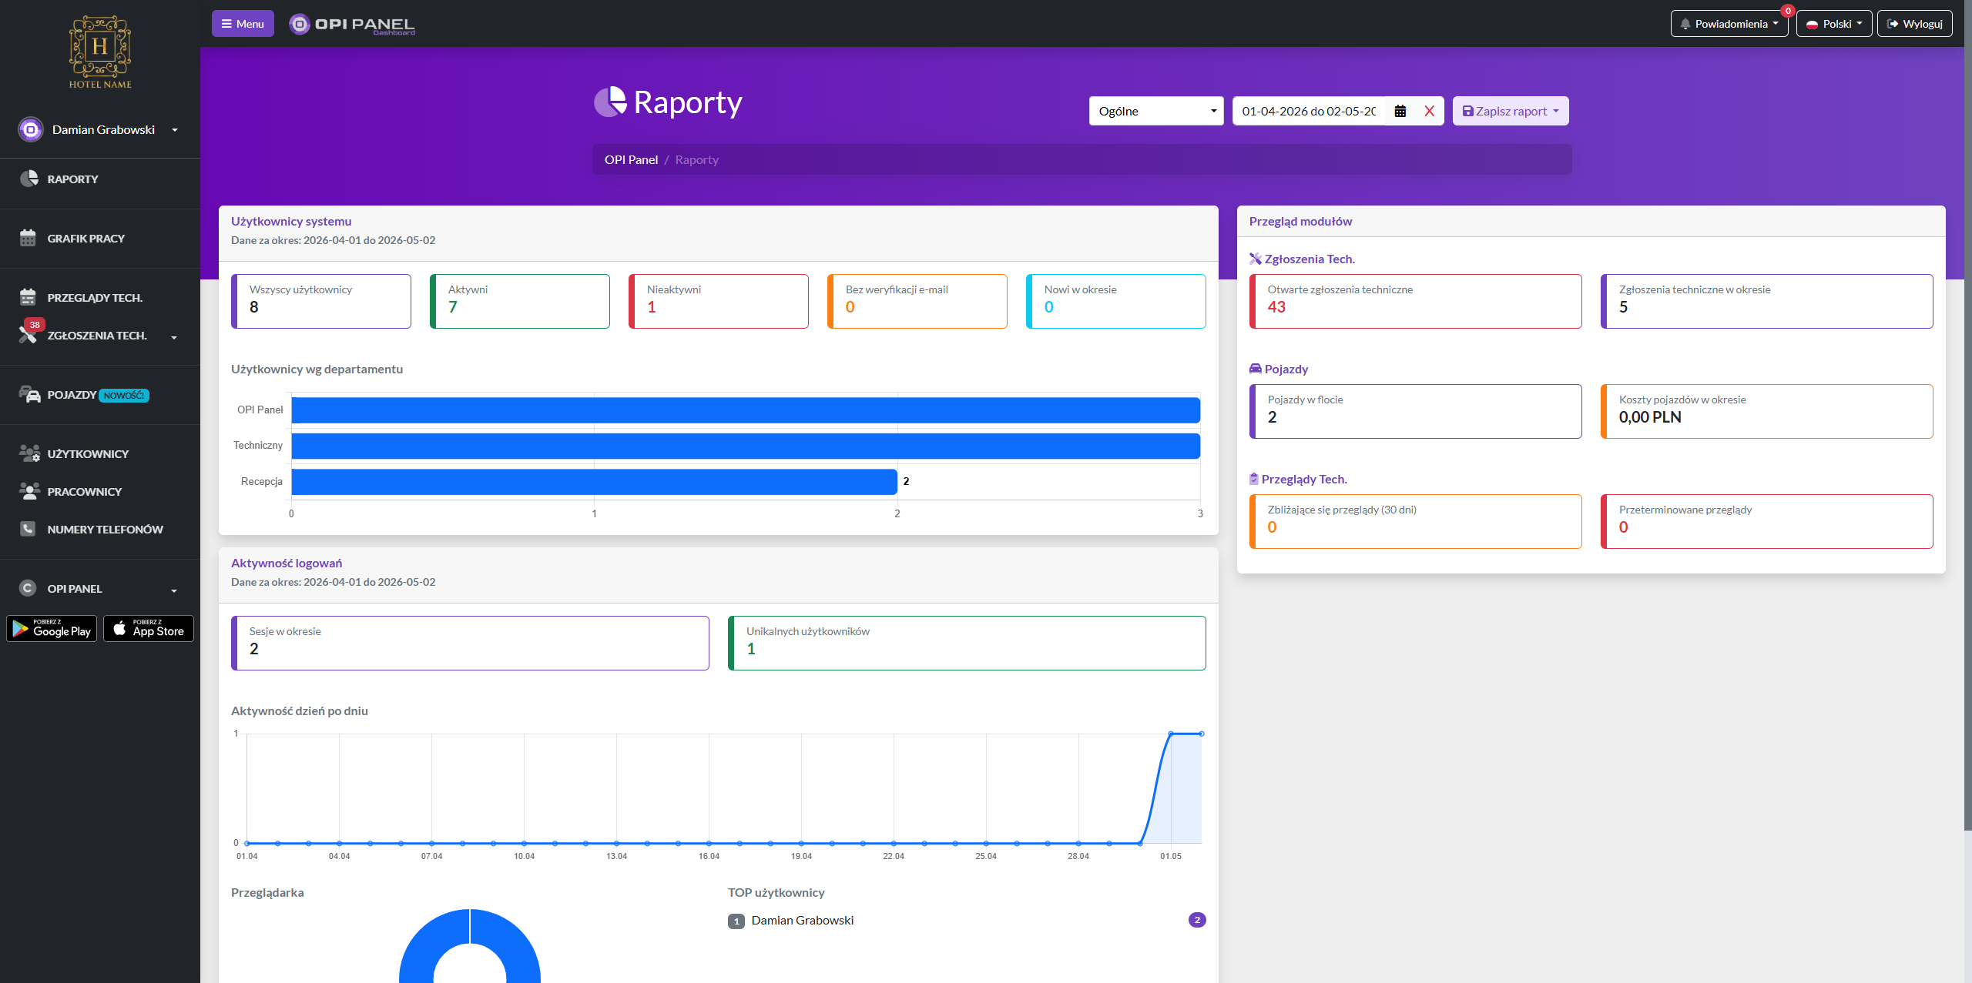Click the Koszty pojazdów w okresie card
Screen dimensions: 1972x983
(1767, 411)
